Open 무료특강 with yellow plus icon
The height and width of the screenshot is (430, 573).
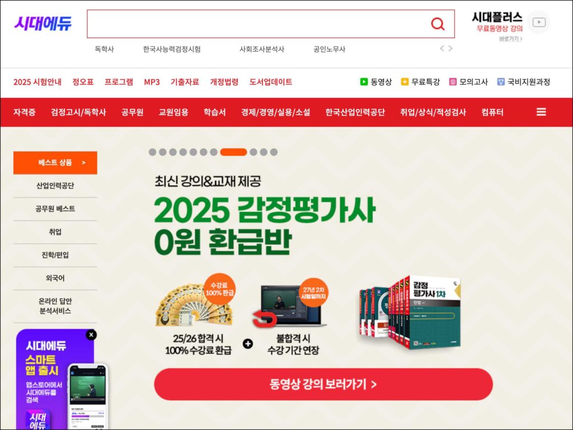pos(420,82)
